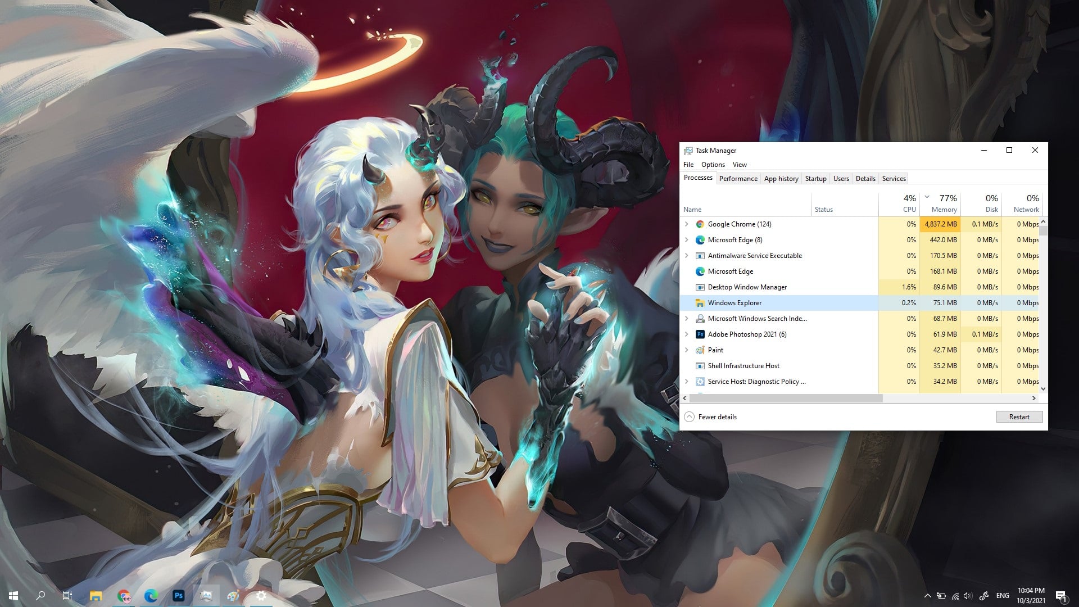Screen dimensions: 1079x607
Task: Open File Explorer from the taskbar
Action: tap(96, 596)
